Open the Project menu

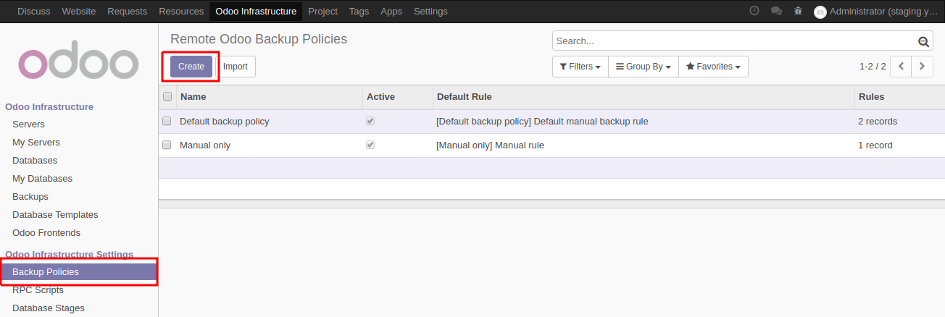[x=322, y=11]
